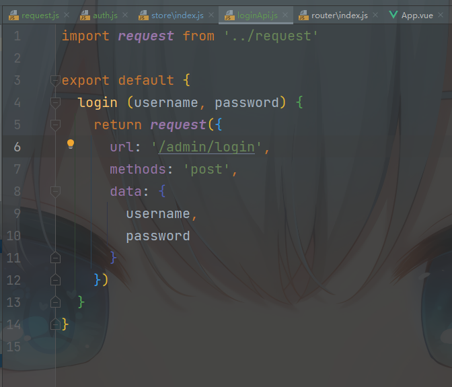Show intention actions via the yellow lightbulb
The image size is (452, 387).
pos(71,144)
